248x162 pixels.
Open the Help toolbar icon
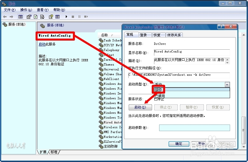click(51, 17)
